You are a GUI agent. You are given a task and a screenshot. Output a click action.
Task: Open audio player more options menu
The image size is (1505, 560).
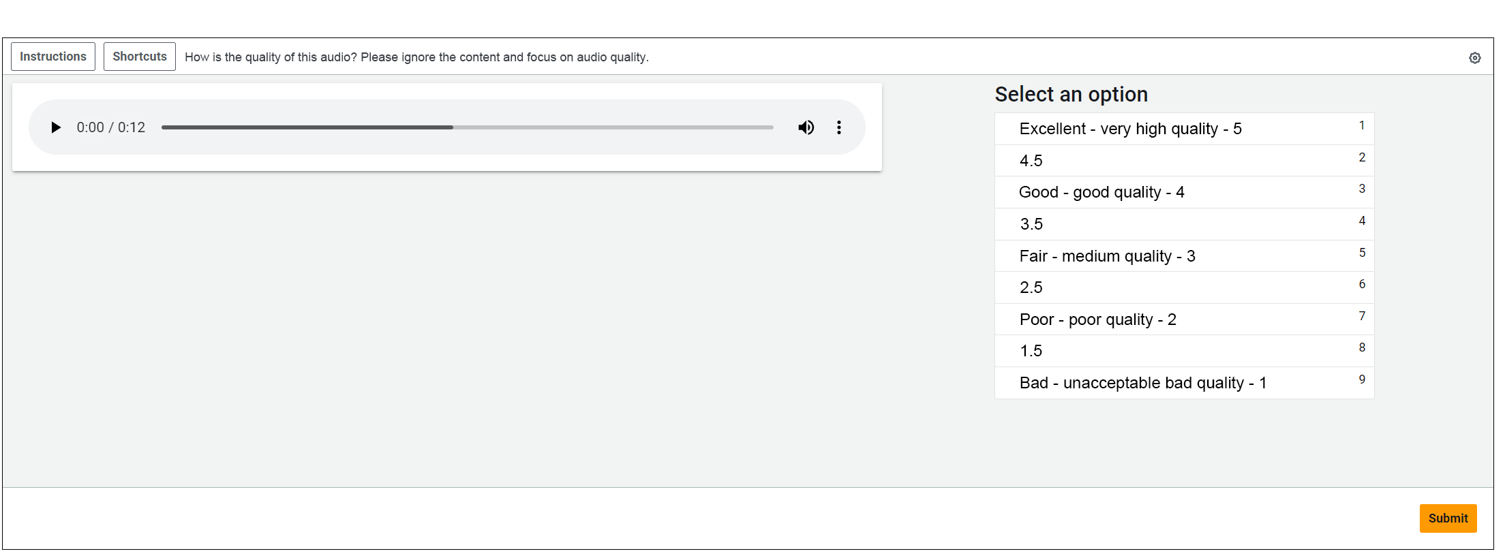pos(839,127)
